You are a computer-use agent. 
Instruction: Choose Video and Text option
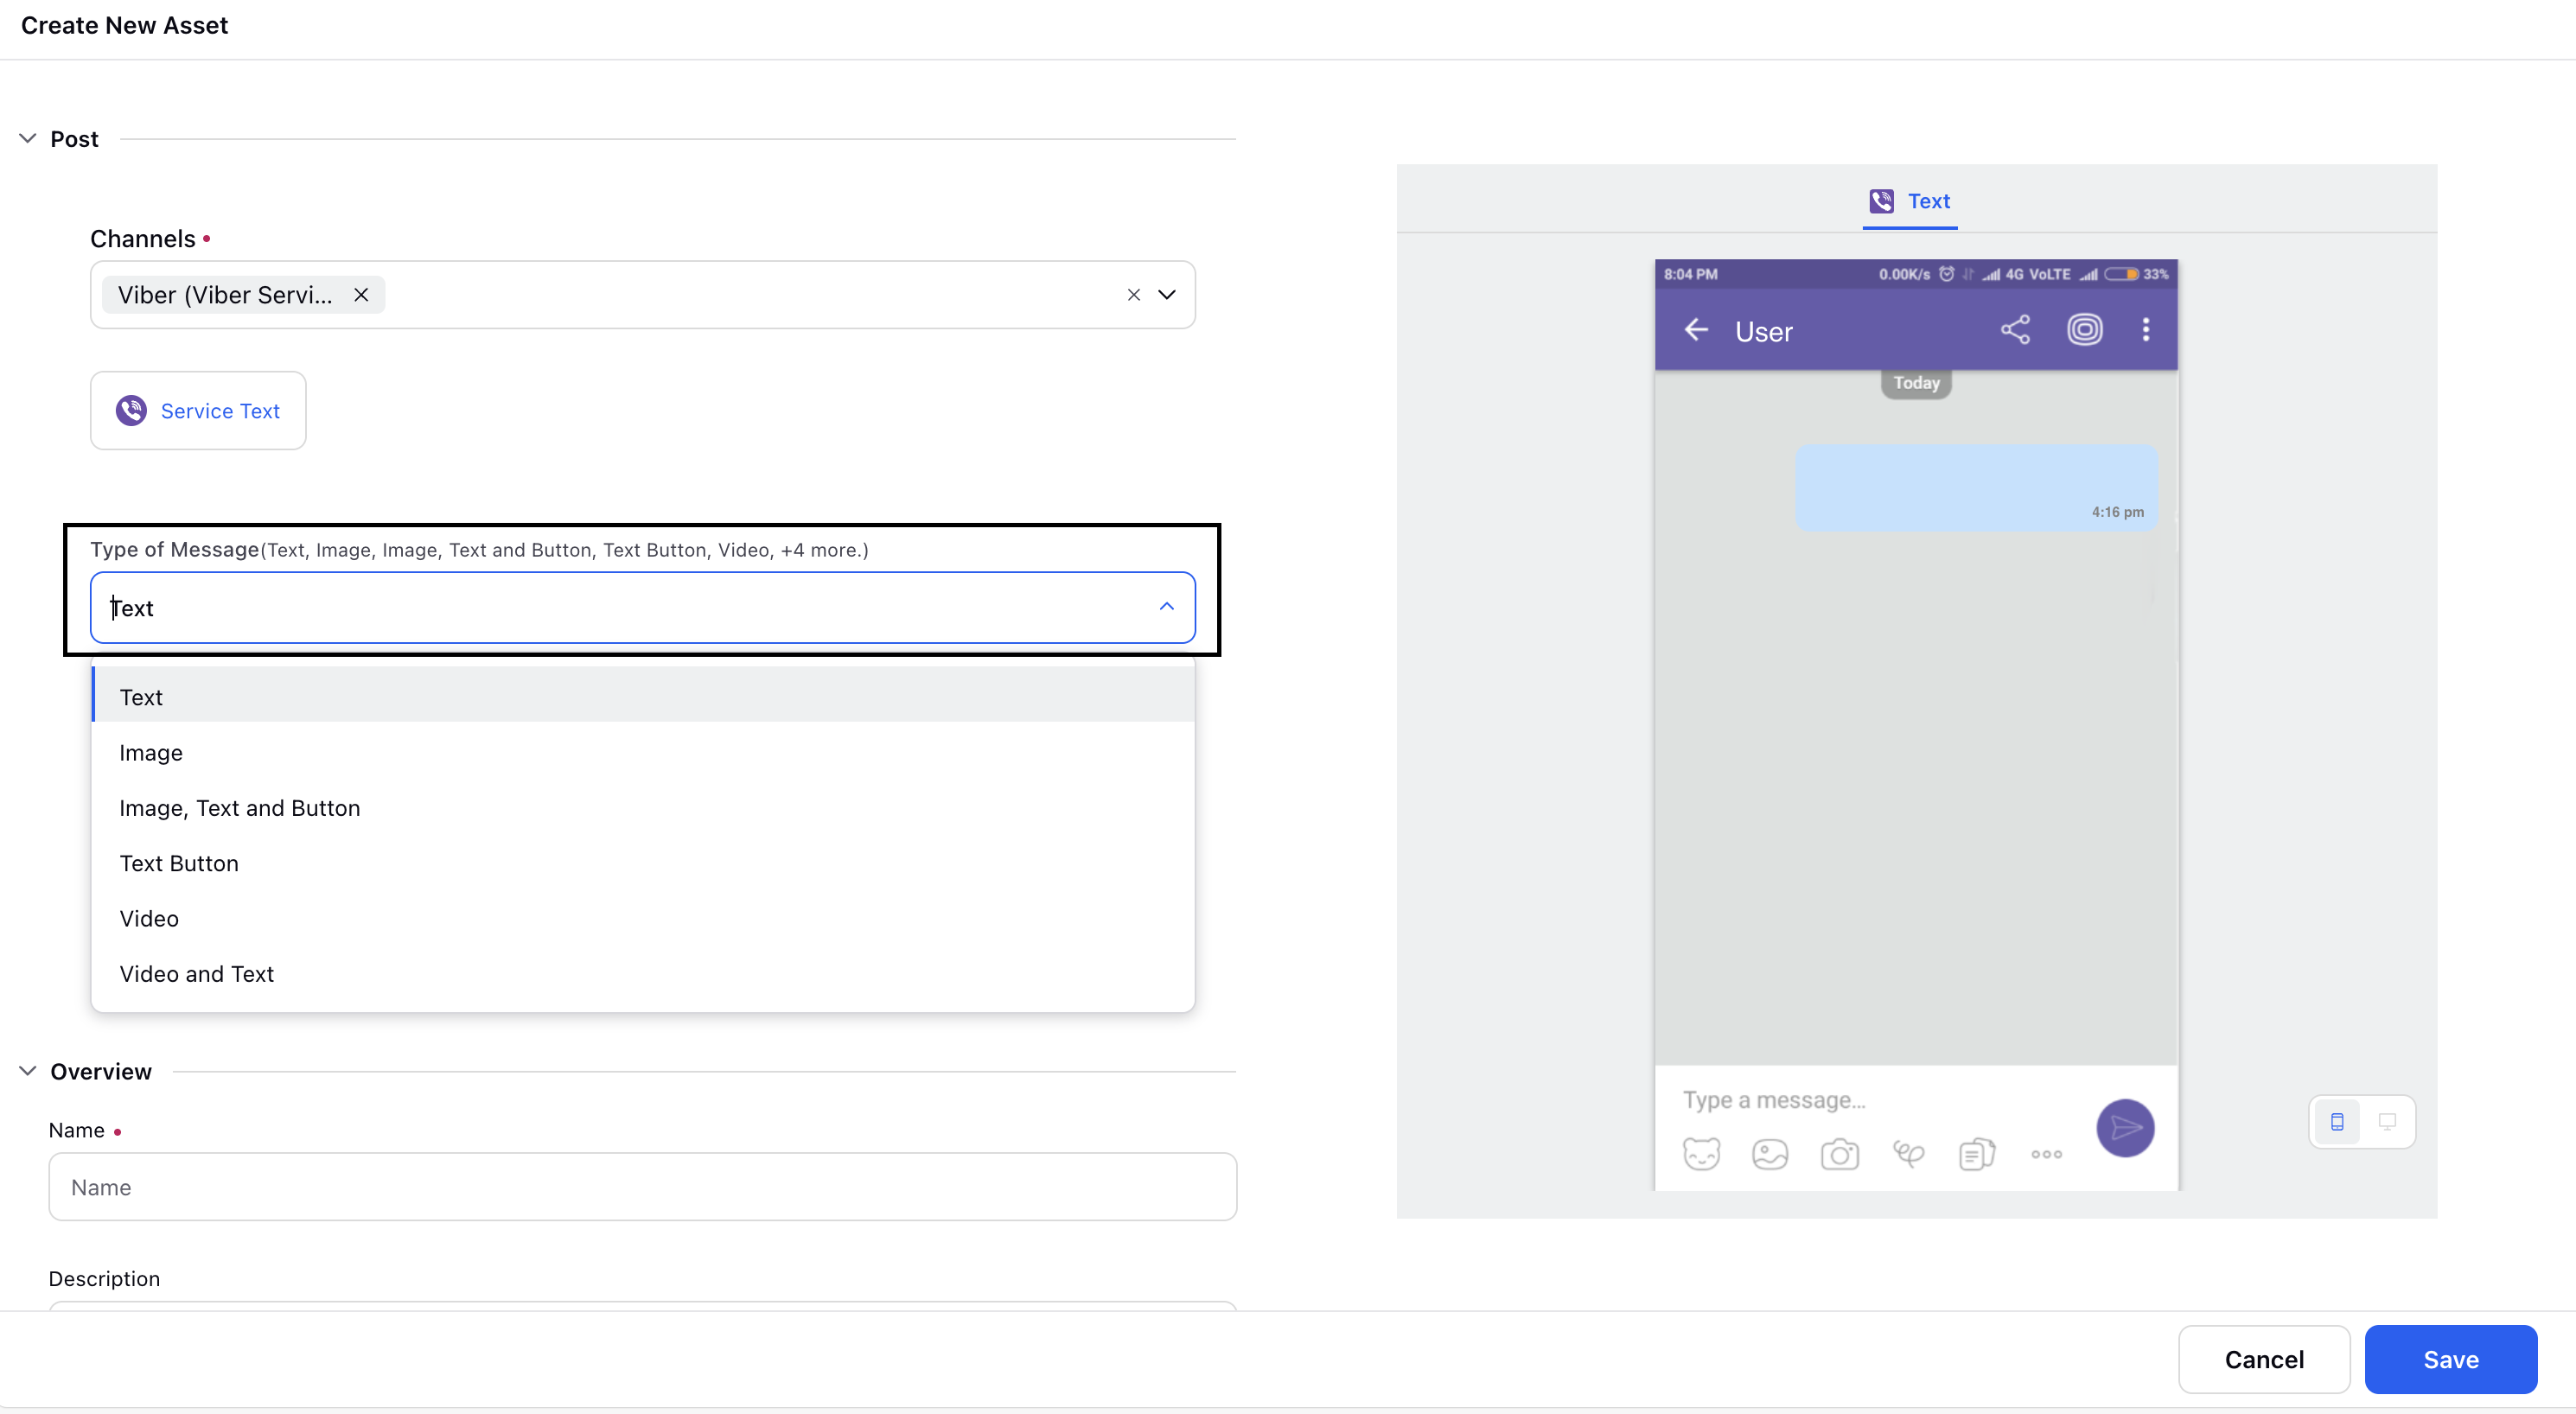pos(643,974)
